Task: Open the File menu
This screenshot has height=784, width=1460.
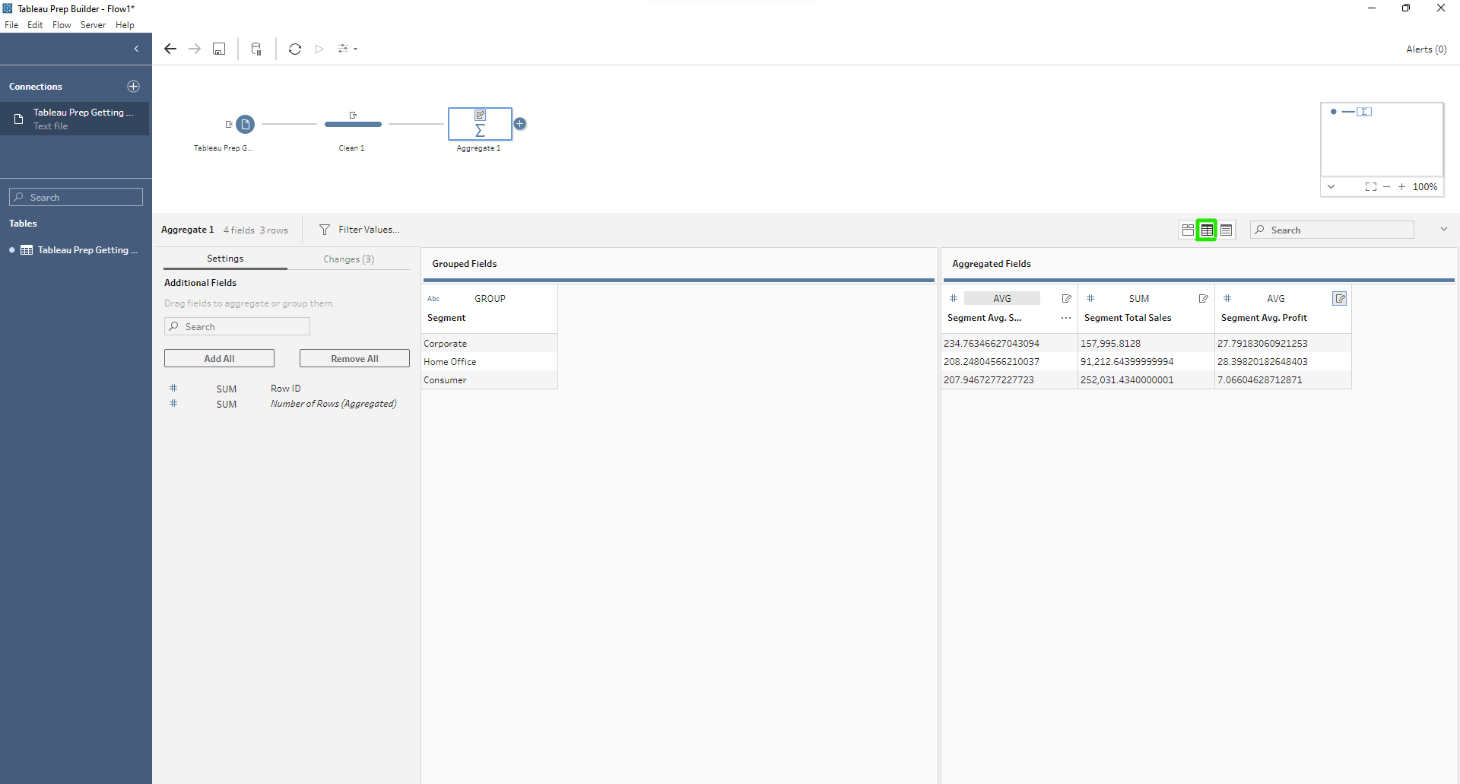Action: [x=11, y=25]
